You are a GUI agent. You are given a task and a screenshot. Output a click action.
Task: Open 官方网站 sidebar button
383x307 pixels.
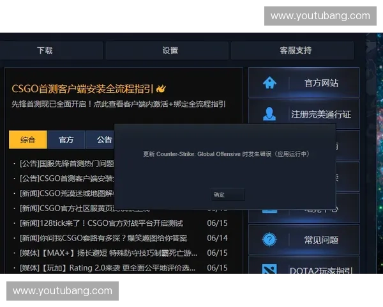tap(304, 83)
